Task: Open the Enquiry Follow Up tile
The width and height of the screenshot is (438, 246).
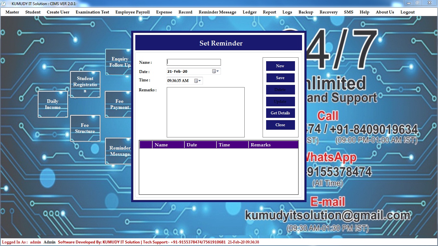Action: (x=118, y=62)
